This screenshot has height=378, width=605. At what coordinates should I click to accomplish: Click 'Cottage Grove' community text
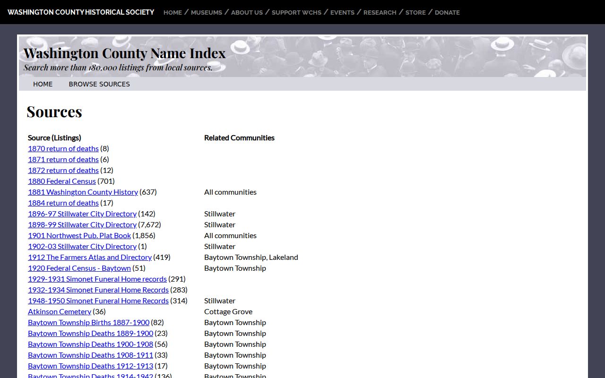(228, 311)
